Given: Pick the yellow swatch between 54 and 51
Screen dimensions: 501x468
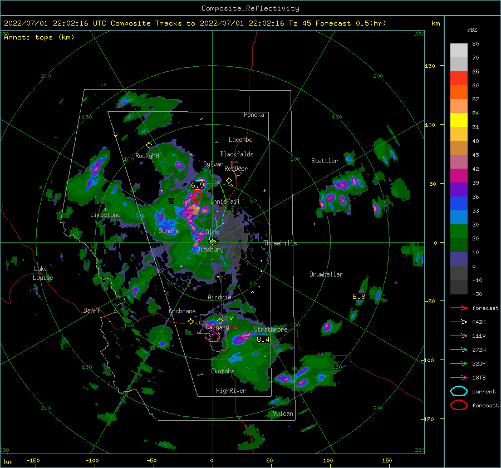Looking at the screenshot, I should [x=459, y=120].
